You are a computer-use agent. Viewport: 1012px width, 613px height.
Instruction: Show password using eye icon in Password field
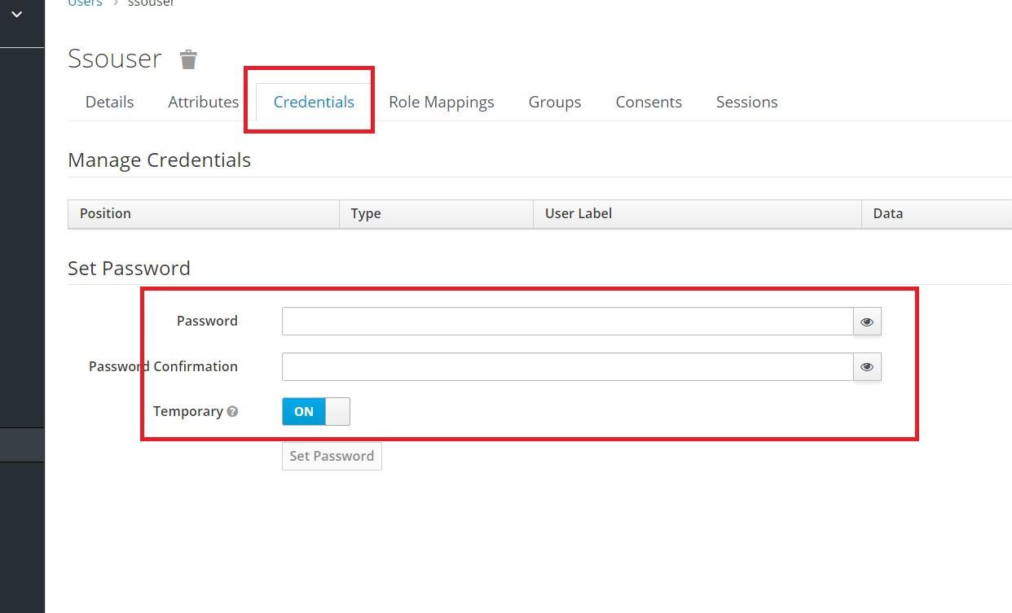(867, 322)
